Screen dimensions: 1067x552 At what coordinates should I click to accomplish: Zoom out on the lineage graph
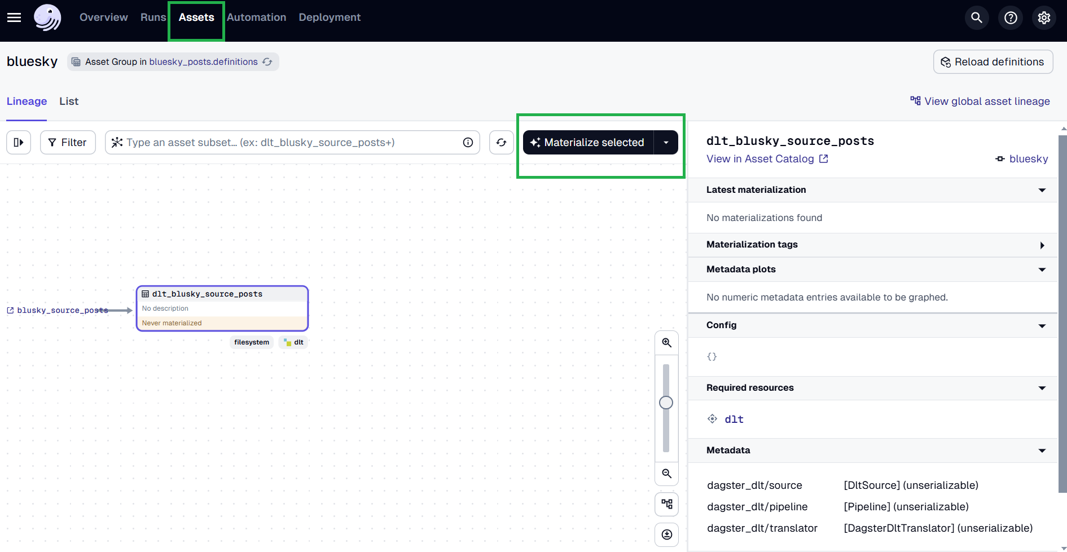tap(666, 474)
